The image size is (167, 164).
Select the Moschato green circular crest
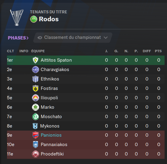coord(35,117)
